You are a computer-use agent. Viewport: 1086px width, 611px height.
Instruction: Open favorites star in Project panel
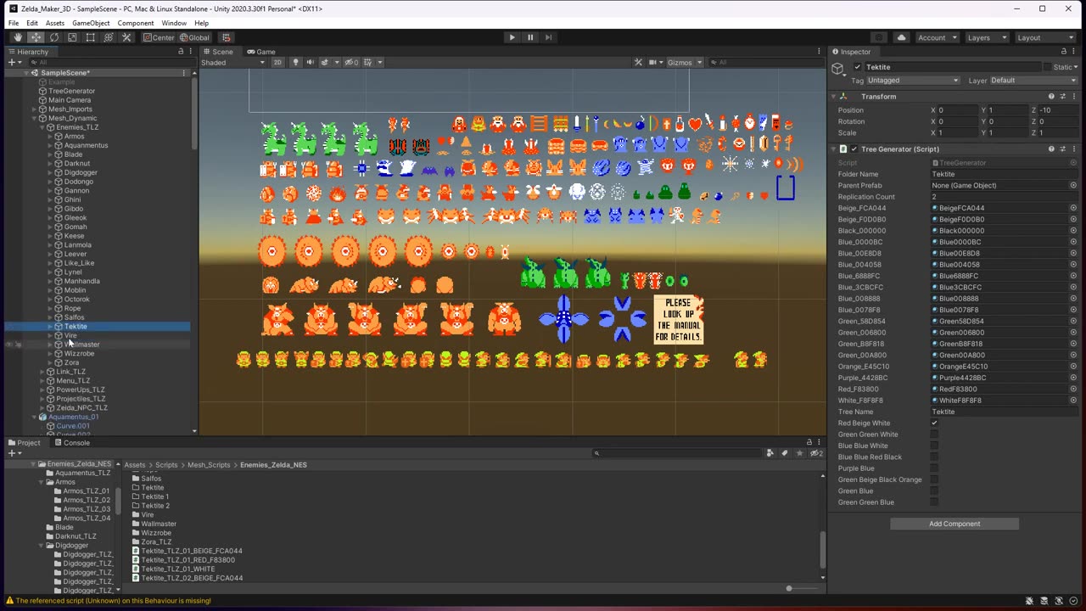pos(800,453)
